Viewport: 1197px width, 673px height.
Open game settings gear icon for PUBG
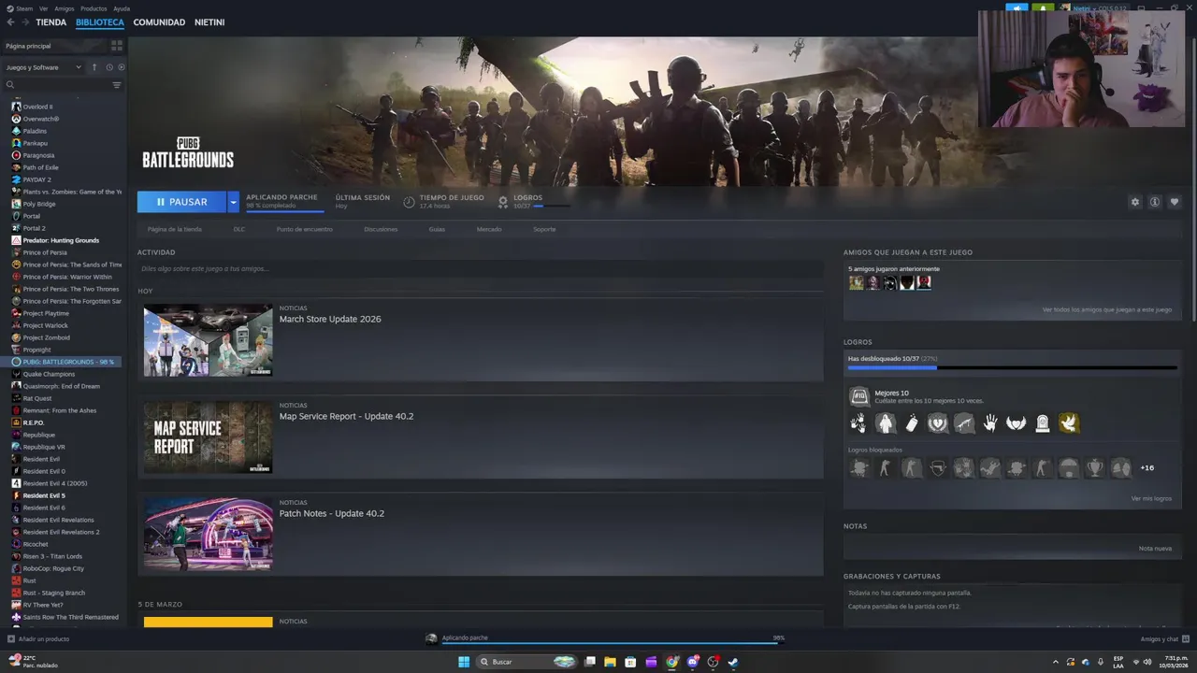pyautogui.click(x=1135, y=202)
